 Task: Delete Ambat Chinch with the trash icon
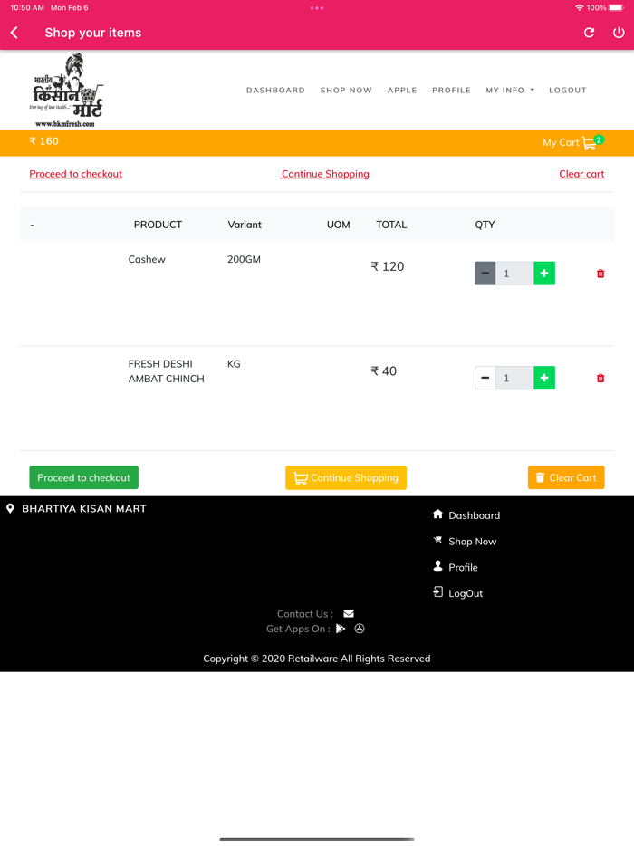[600, 379]
